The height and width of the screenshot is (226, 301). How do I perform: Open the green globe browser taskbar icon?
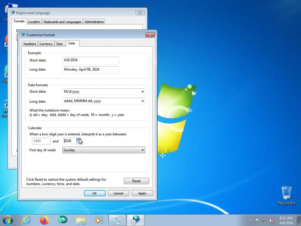pyautogui.click(x=63, y=220)
